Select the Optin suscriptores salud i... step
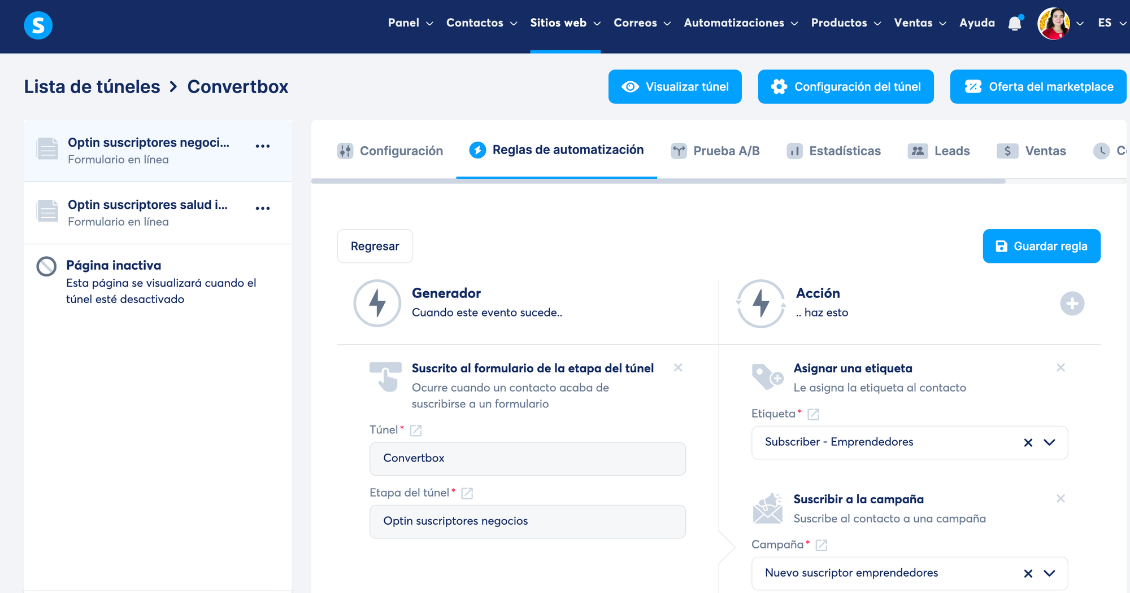 click(158, 213)
